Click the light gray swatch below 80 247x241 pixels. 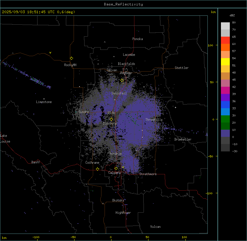[225, 26]
